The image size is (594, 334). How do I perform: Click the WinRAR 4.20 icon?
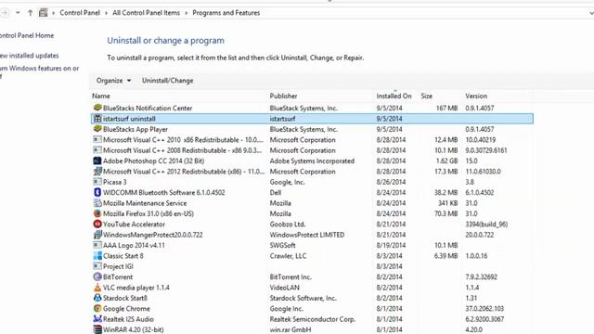click(x=97, y=329)
